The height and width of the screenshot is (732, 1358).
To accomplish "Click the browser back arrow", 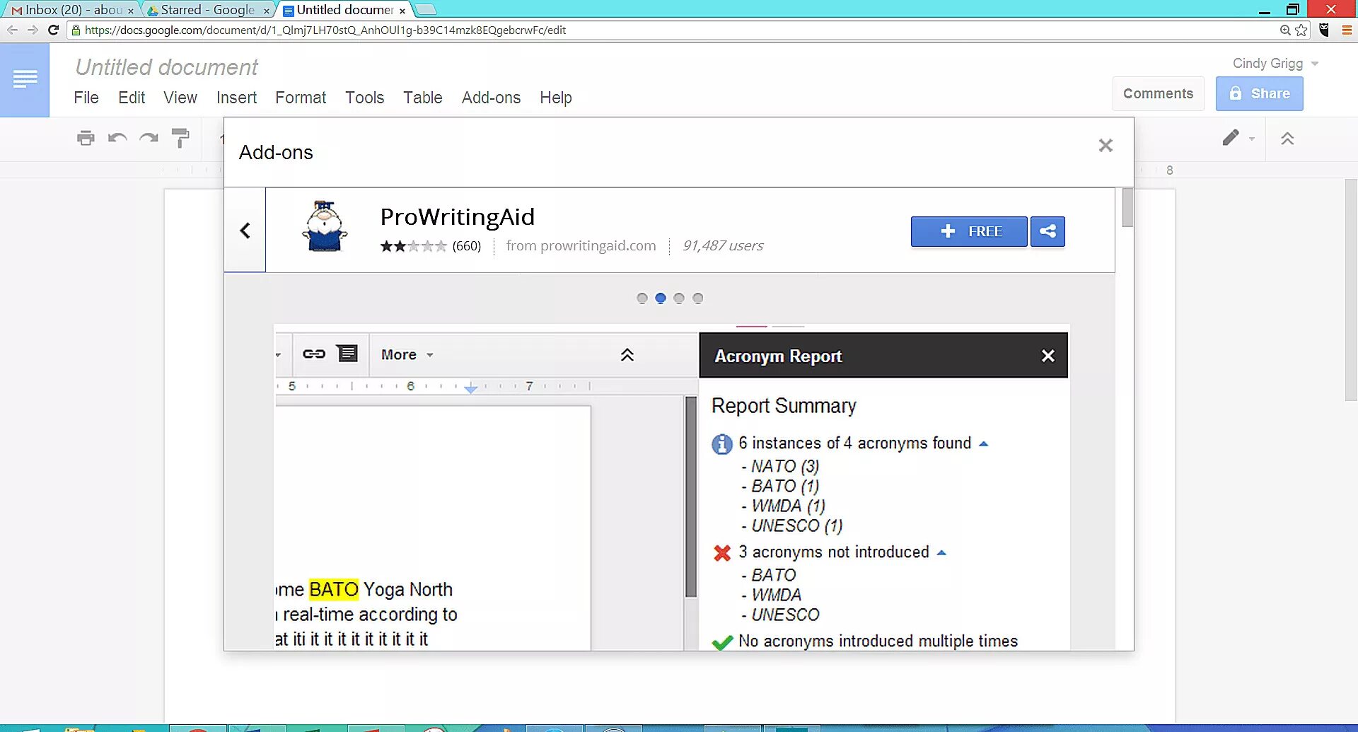I will 12,30.
